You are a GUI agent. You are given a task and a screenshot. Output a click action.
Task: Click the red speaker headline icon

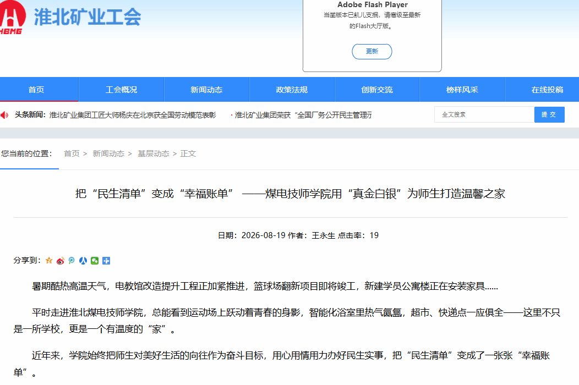4,115
